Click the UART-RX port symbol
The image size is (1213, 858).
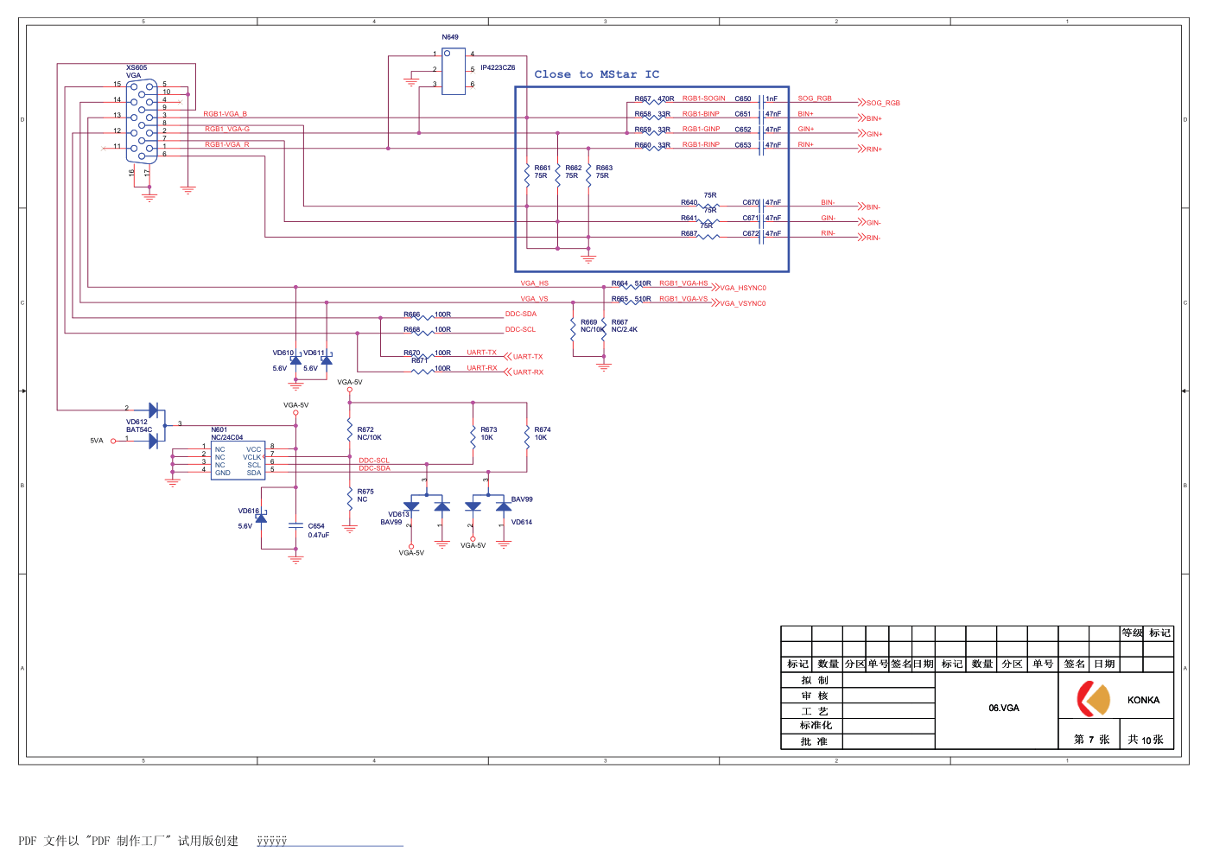508,372
